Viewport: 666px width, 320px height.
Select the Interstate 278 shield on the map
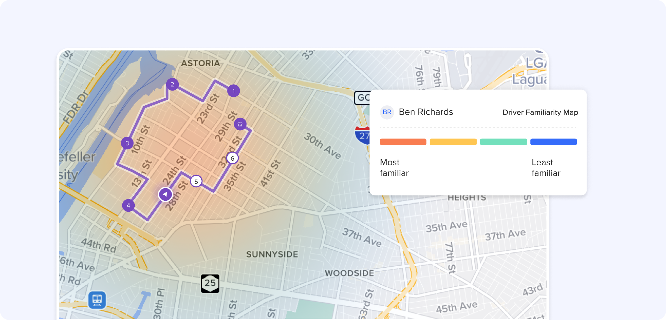click(362, 136)
